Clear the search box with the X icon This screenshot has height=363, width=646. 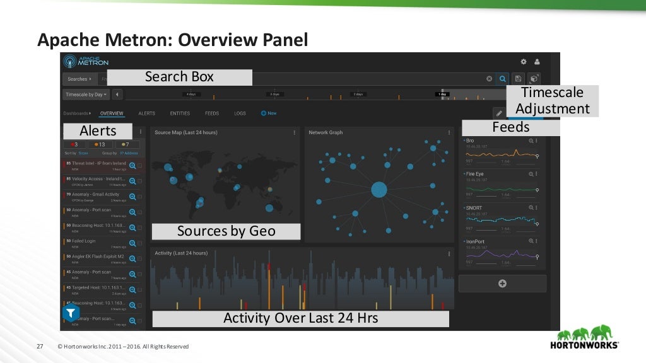489,79
